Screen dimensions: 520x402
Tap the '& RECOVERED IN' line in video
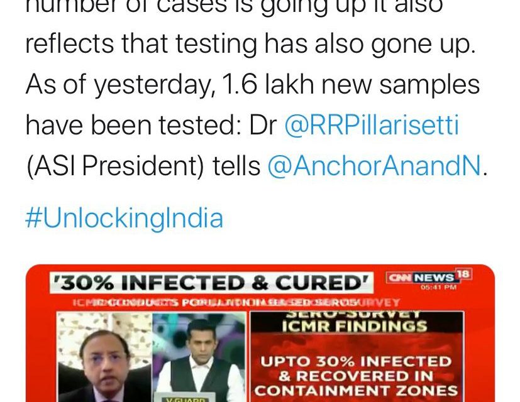[356, 376]
